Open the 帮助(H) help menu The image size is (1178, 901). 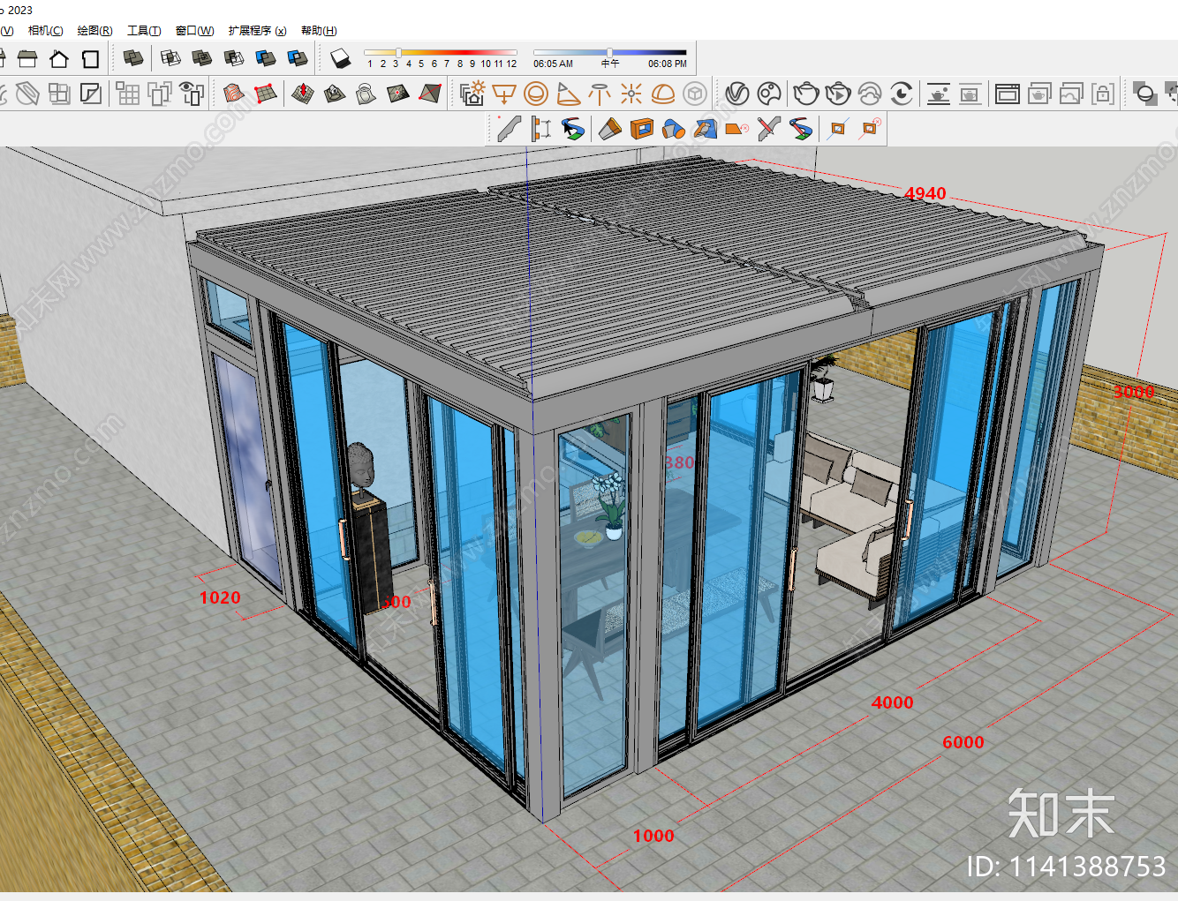pyautogui.click(x=319, y=30)
